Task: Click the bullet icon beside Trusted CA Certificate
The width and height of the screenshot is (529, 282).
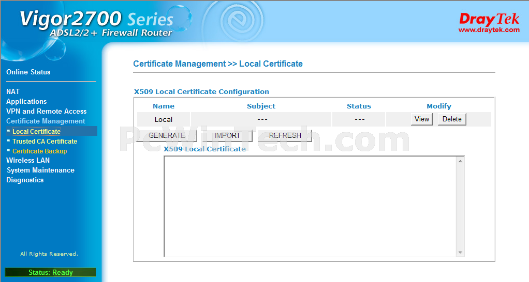Action: (8, 140)
